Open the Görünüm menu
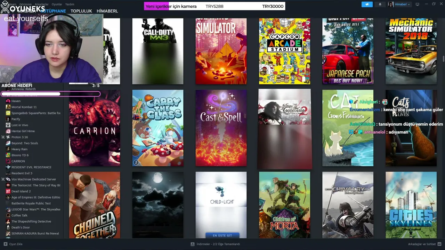 [25, 4]
